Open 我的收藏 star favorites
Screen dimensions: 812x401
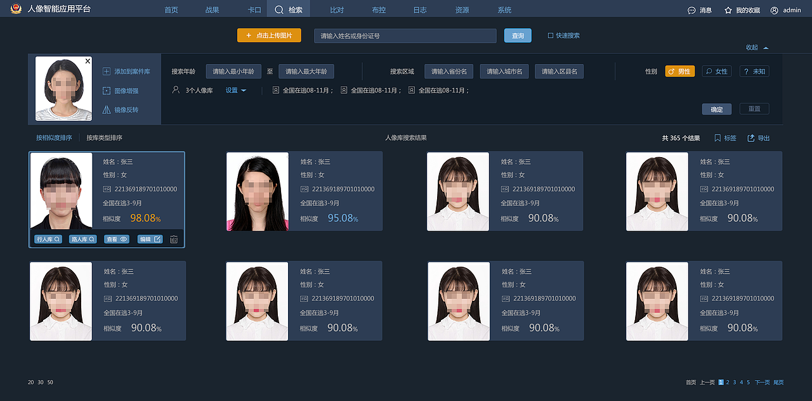728,10
